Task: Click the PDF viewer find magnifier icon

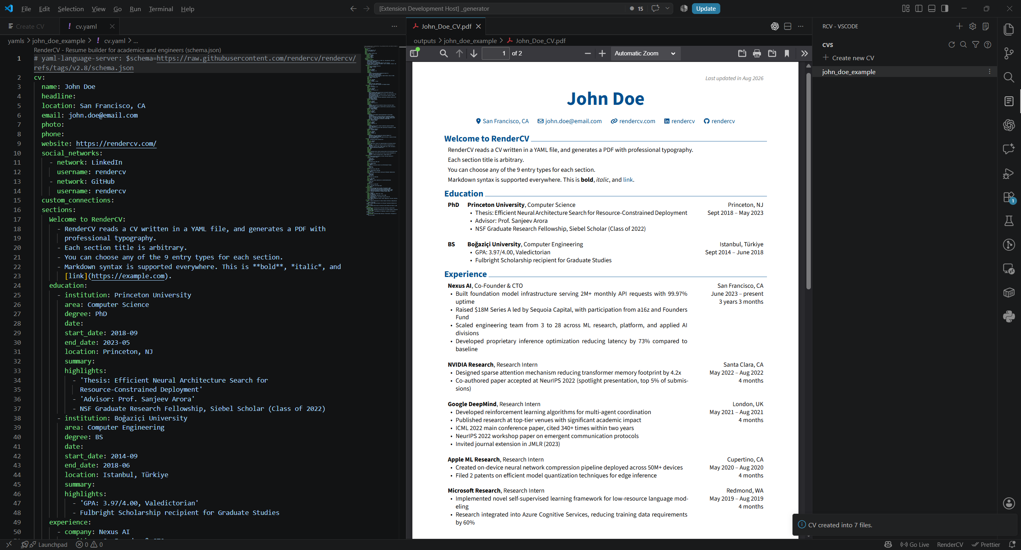Action: tap(443, 53)
